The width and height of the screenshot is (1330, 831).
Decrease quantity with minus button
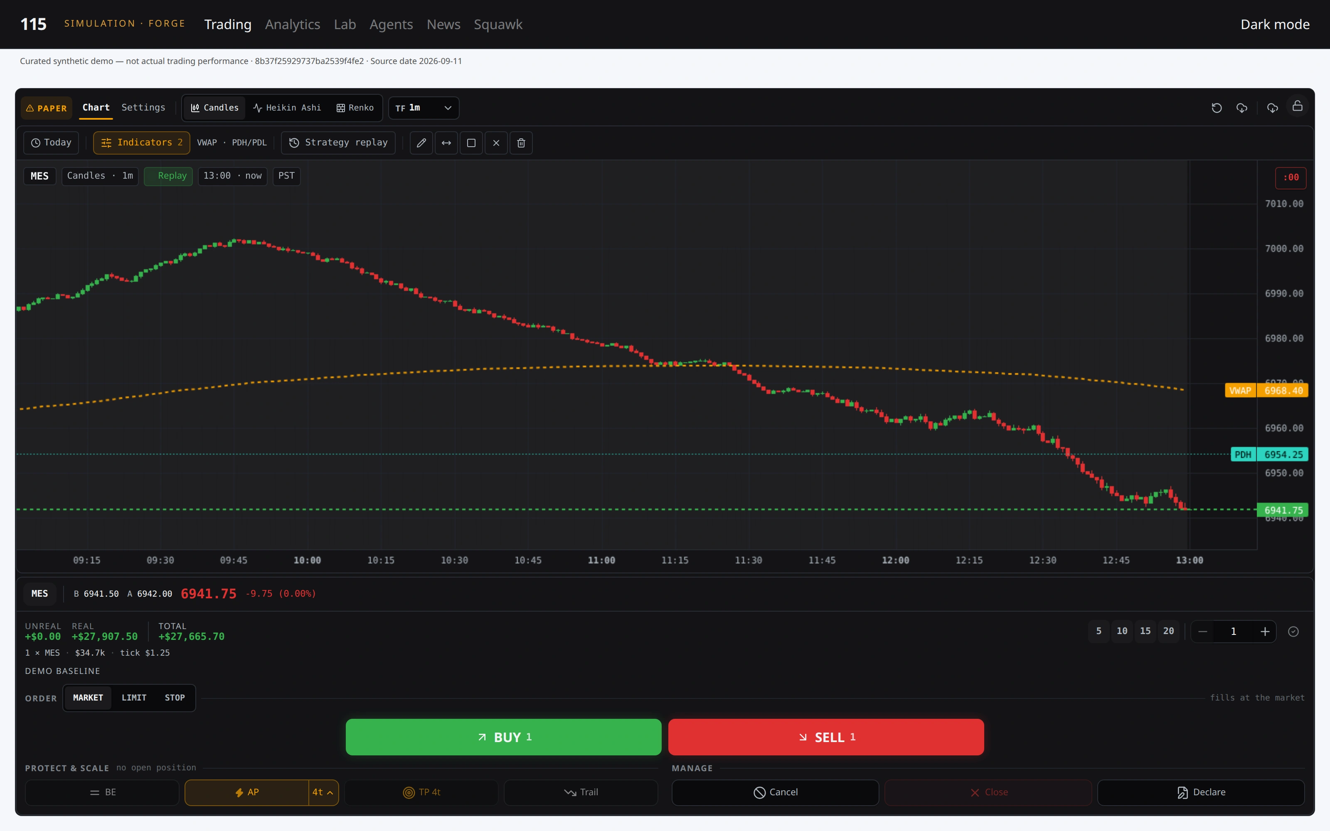point(1202,632)
